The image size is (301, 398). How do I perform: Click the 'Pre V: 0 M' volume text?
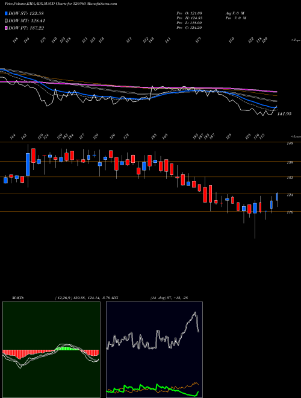235,18
